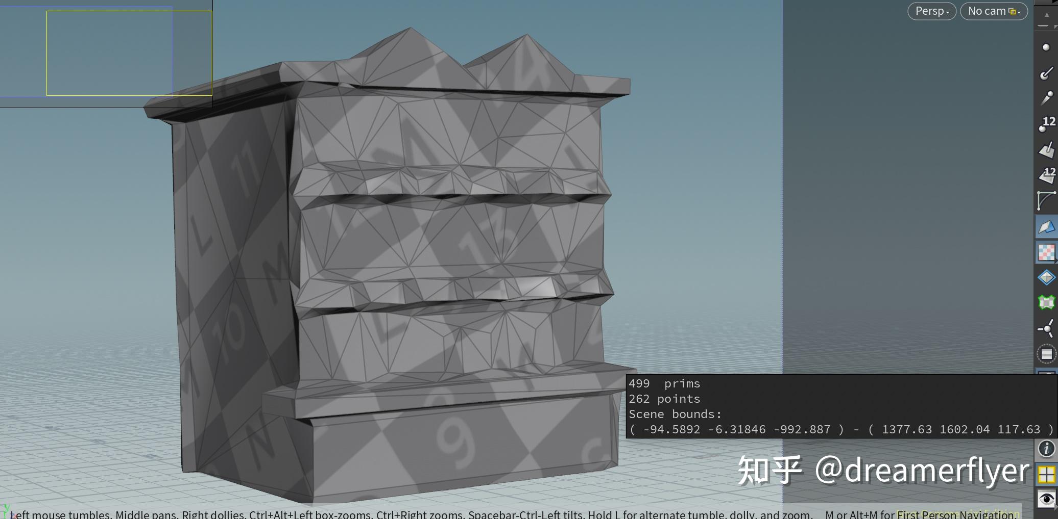The image size is (1058, 519).
Task: Toggle the backface display diamond icon
Action: point(1046,277)
